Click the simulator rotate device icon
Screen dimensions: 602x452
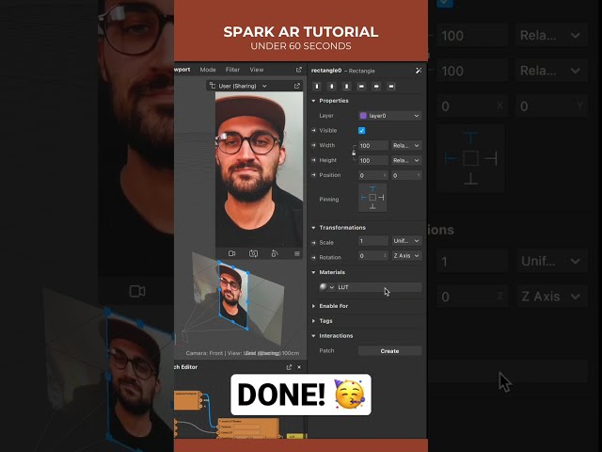275,253
